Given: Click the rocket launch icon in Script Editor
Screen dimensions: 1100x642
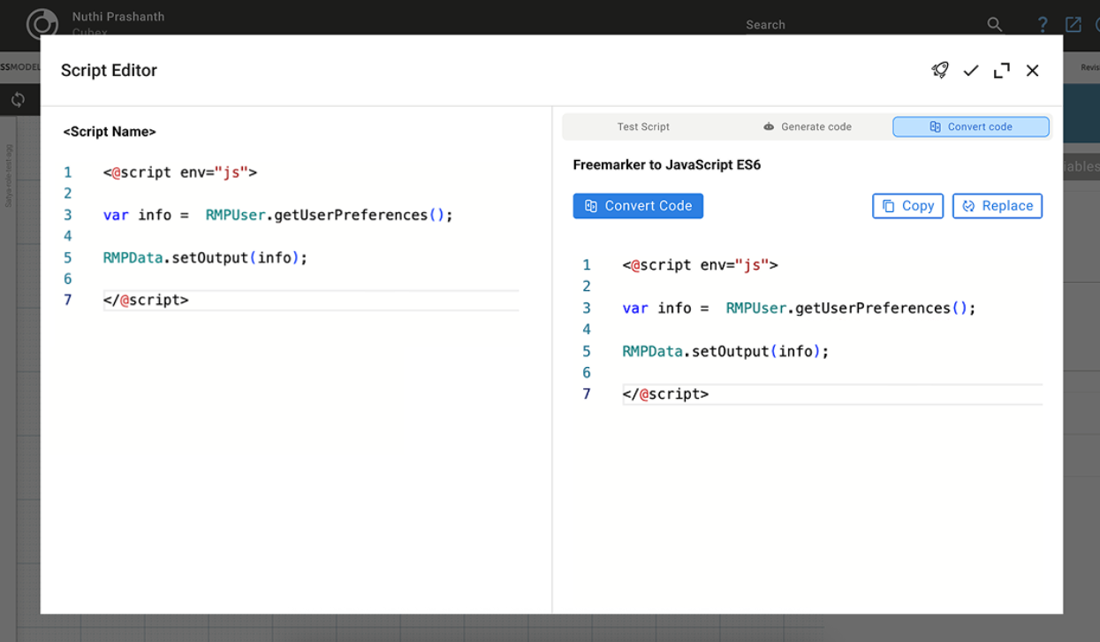Looking at the screenshot, I should click(940, 70).
